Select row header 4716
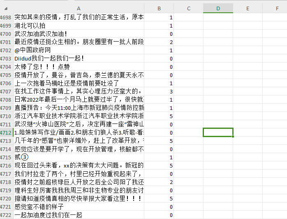This screenshot has width=287, height=219. point(7,165)
